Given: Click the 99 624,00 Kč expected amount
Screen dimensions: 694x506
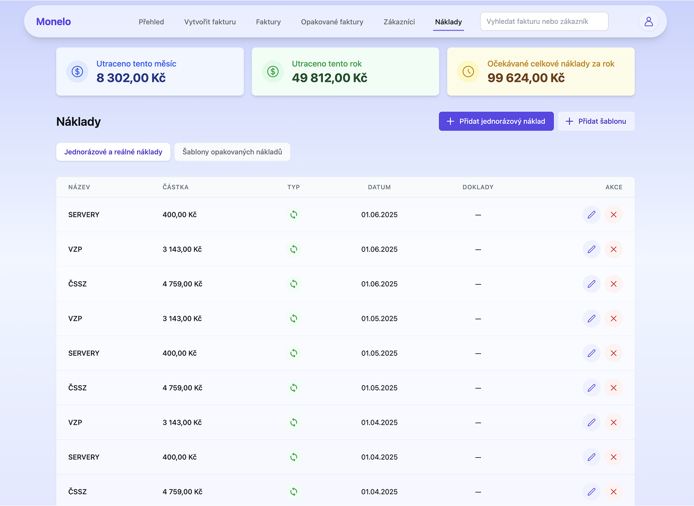Looking at the screenshot, I should (526, 78).
